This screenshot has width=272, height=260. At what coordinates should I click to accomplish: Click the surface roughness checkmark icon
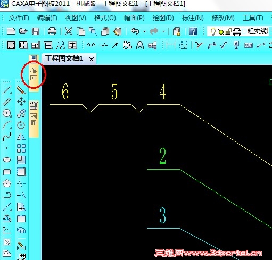click(224, 45)
